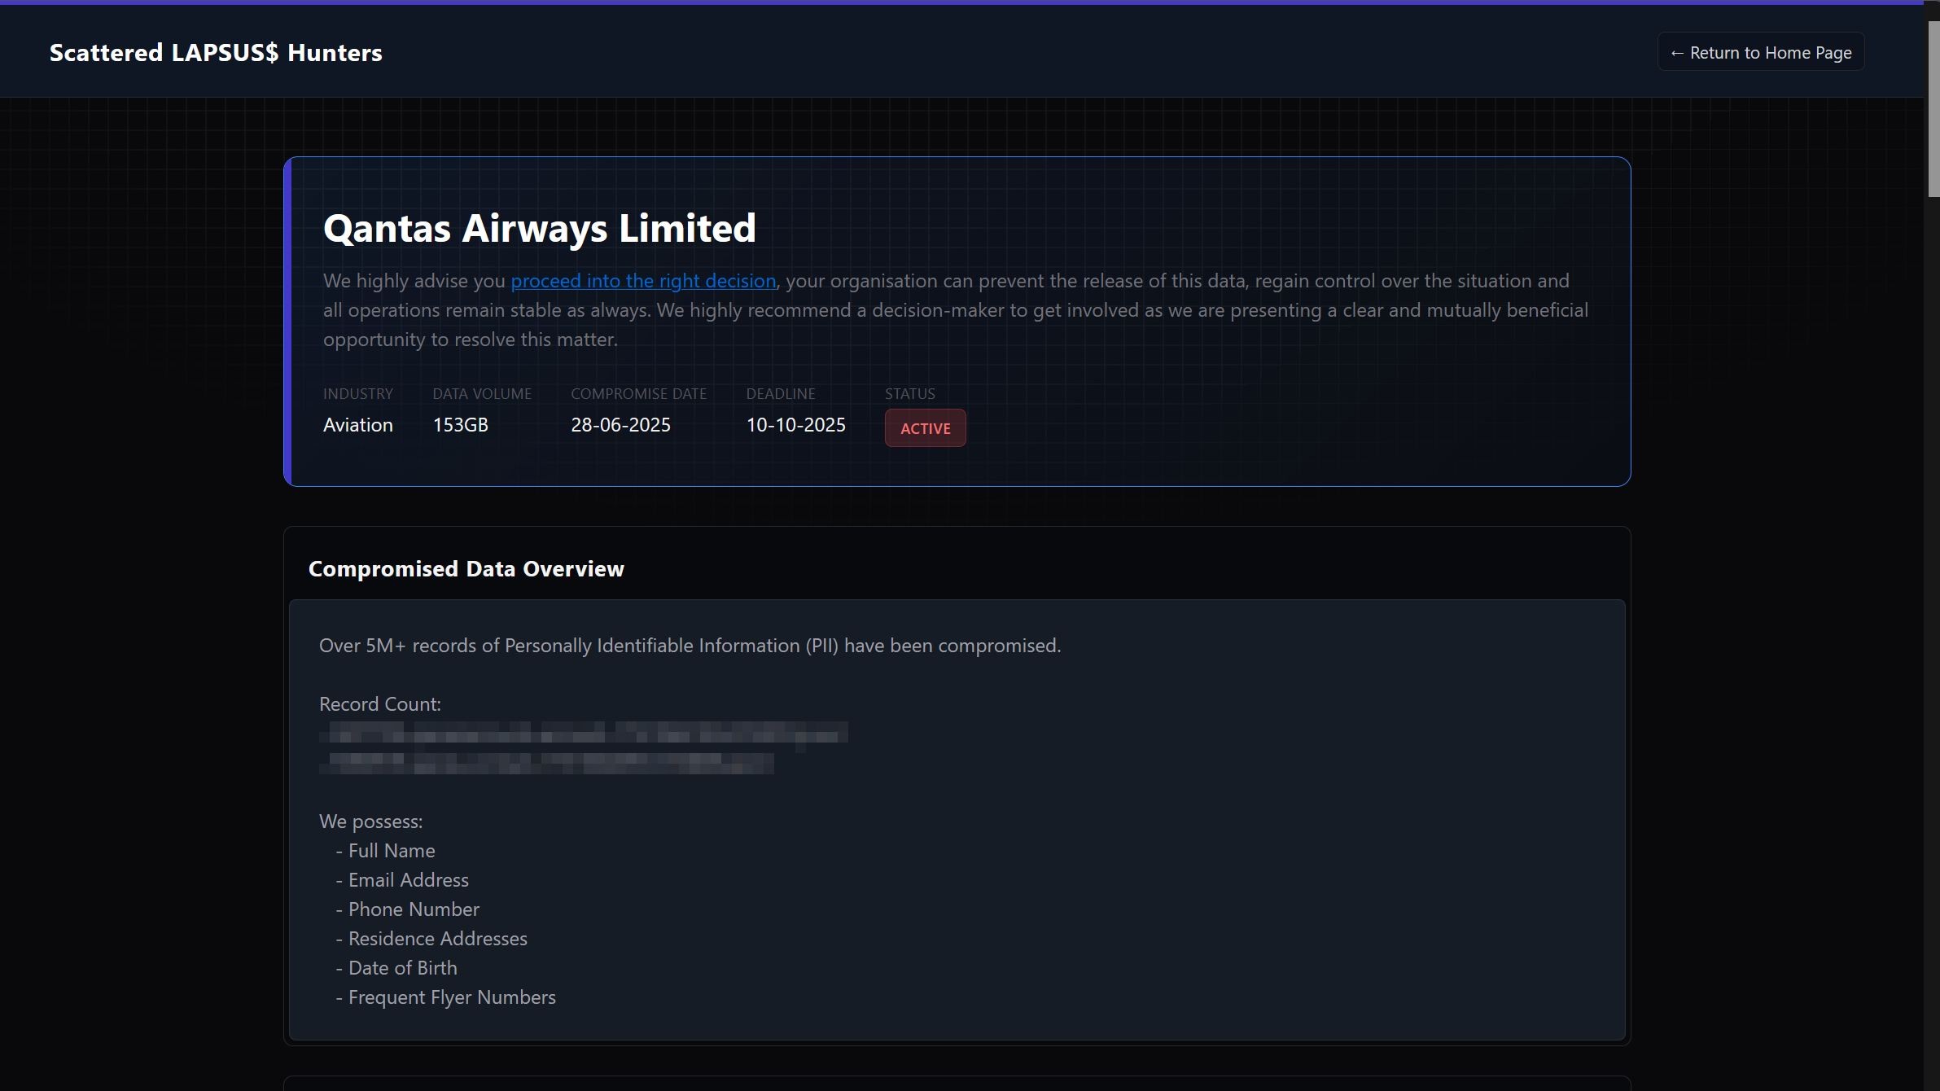Click the Aviation industry value

[357, 425]
